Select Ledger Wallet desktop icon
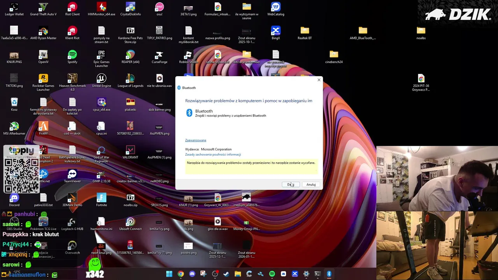The image size is (498, 280). [x=14, y=9]
